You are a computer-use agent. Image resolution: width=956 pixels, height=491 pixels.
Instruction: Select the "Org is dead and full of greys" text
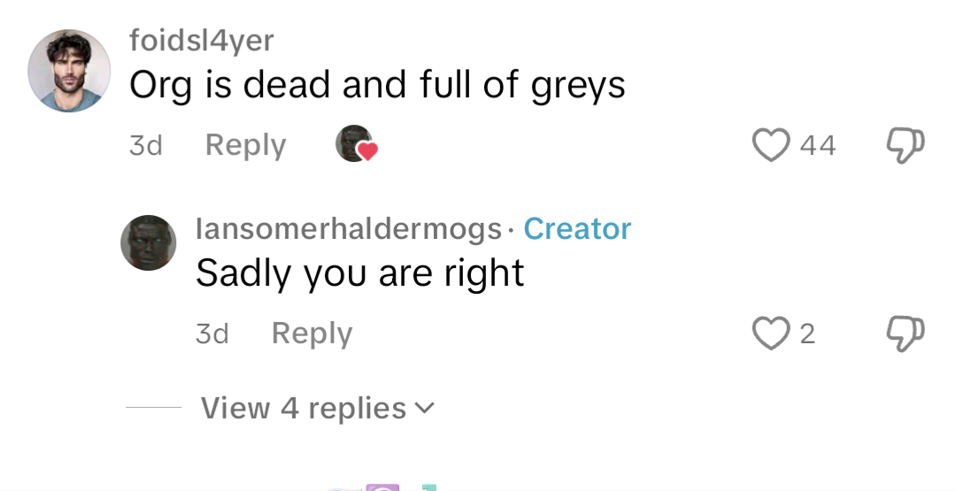pyautogui.click(x=377, y=85)
